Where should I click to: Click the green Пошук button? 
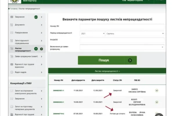click(x=107, y=60)
